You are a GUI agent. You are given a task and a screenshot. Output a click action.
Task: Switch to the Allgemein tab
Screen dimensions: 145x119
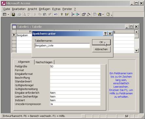24,62
